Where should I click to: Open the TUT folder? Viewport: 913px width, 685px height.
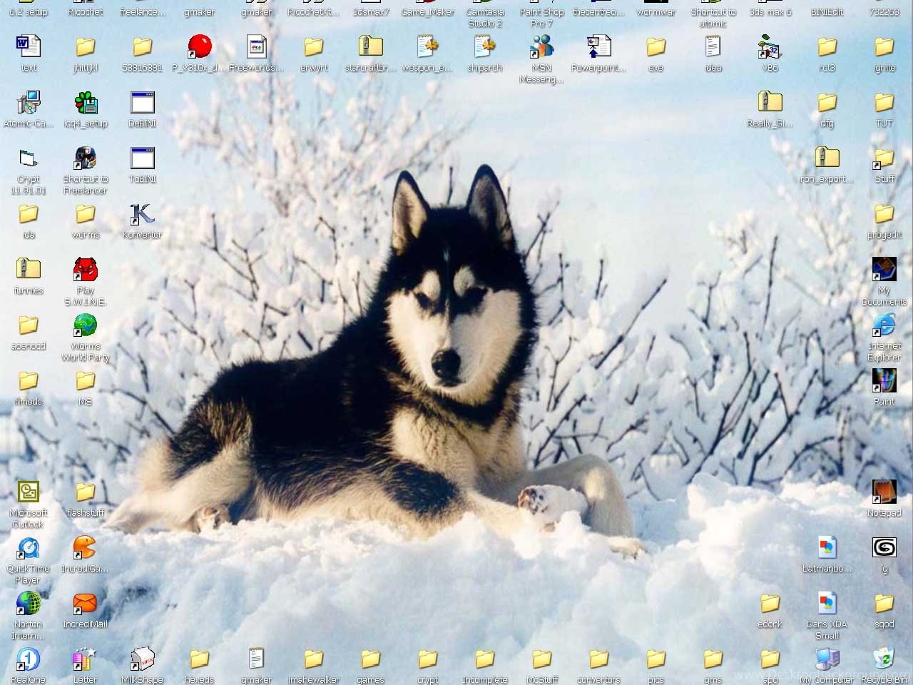(884, 103)
